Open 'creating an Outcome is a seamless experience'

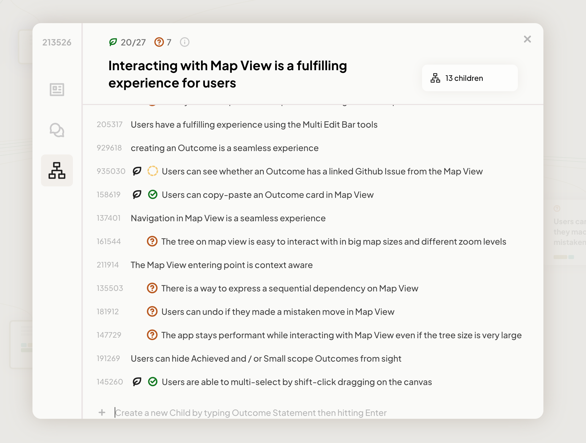pos(224,148)
